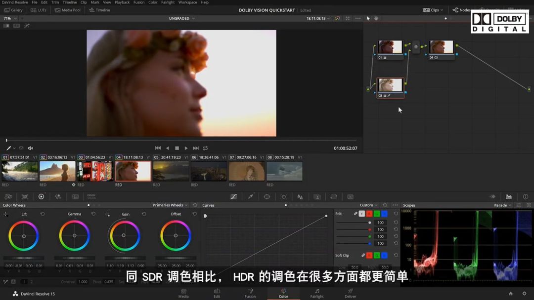Select clip 01 thumbnail in timeline
Screen dimensions: 534x300
tap(20, 171)
